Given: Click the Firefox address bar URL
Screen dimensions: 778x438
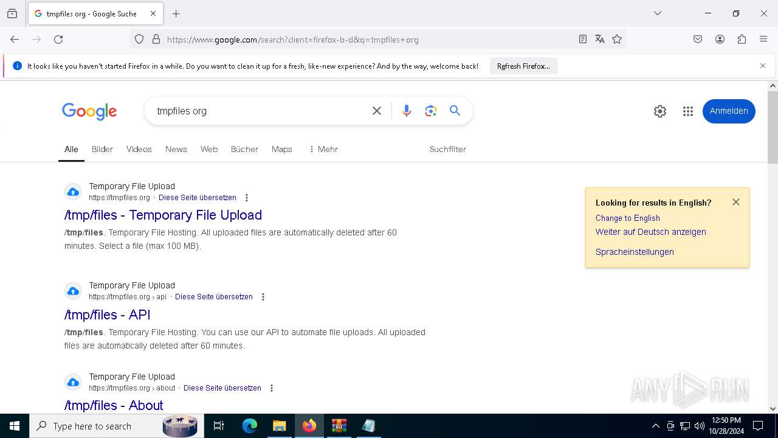Looking at the screenshot, I should click(x=292, y=40).
